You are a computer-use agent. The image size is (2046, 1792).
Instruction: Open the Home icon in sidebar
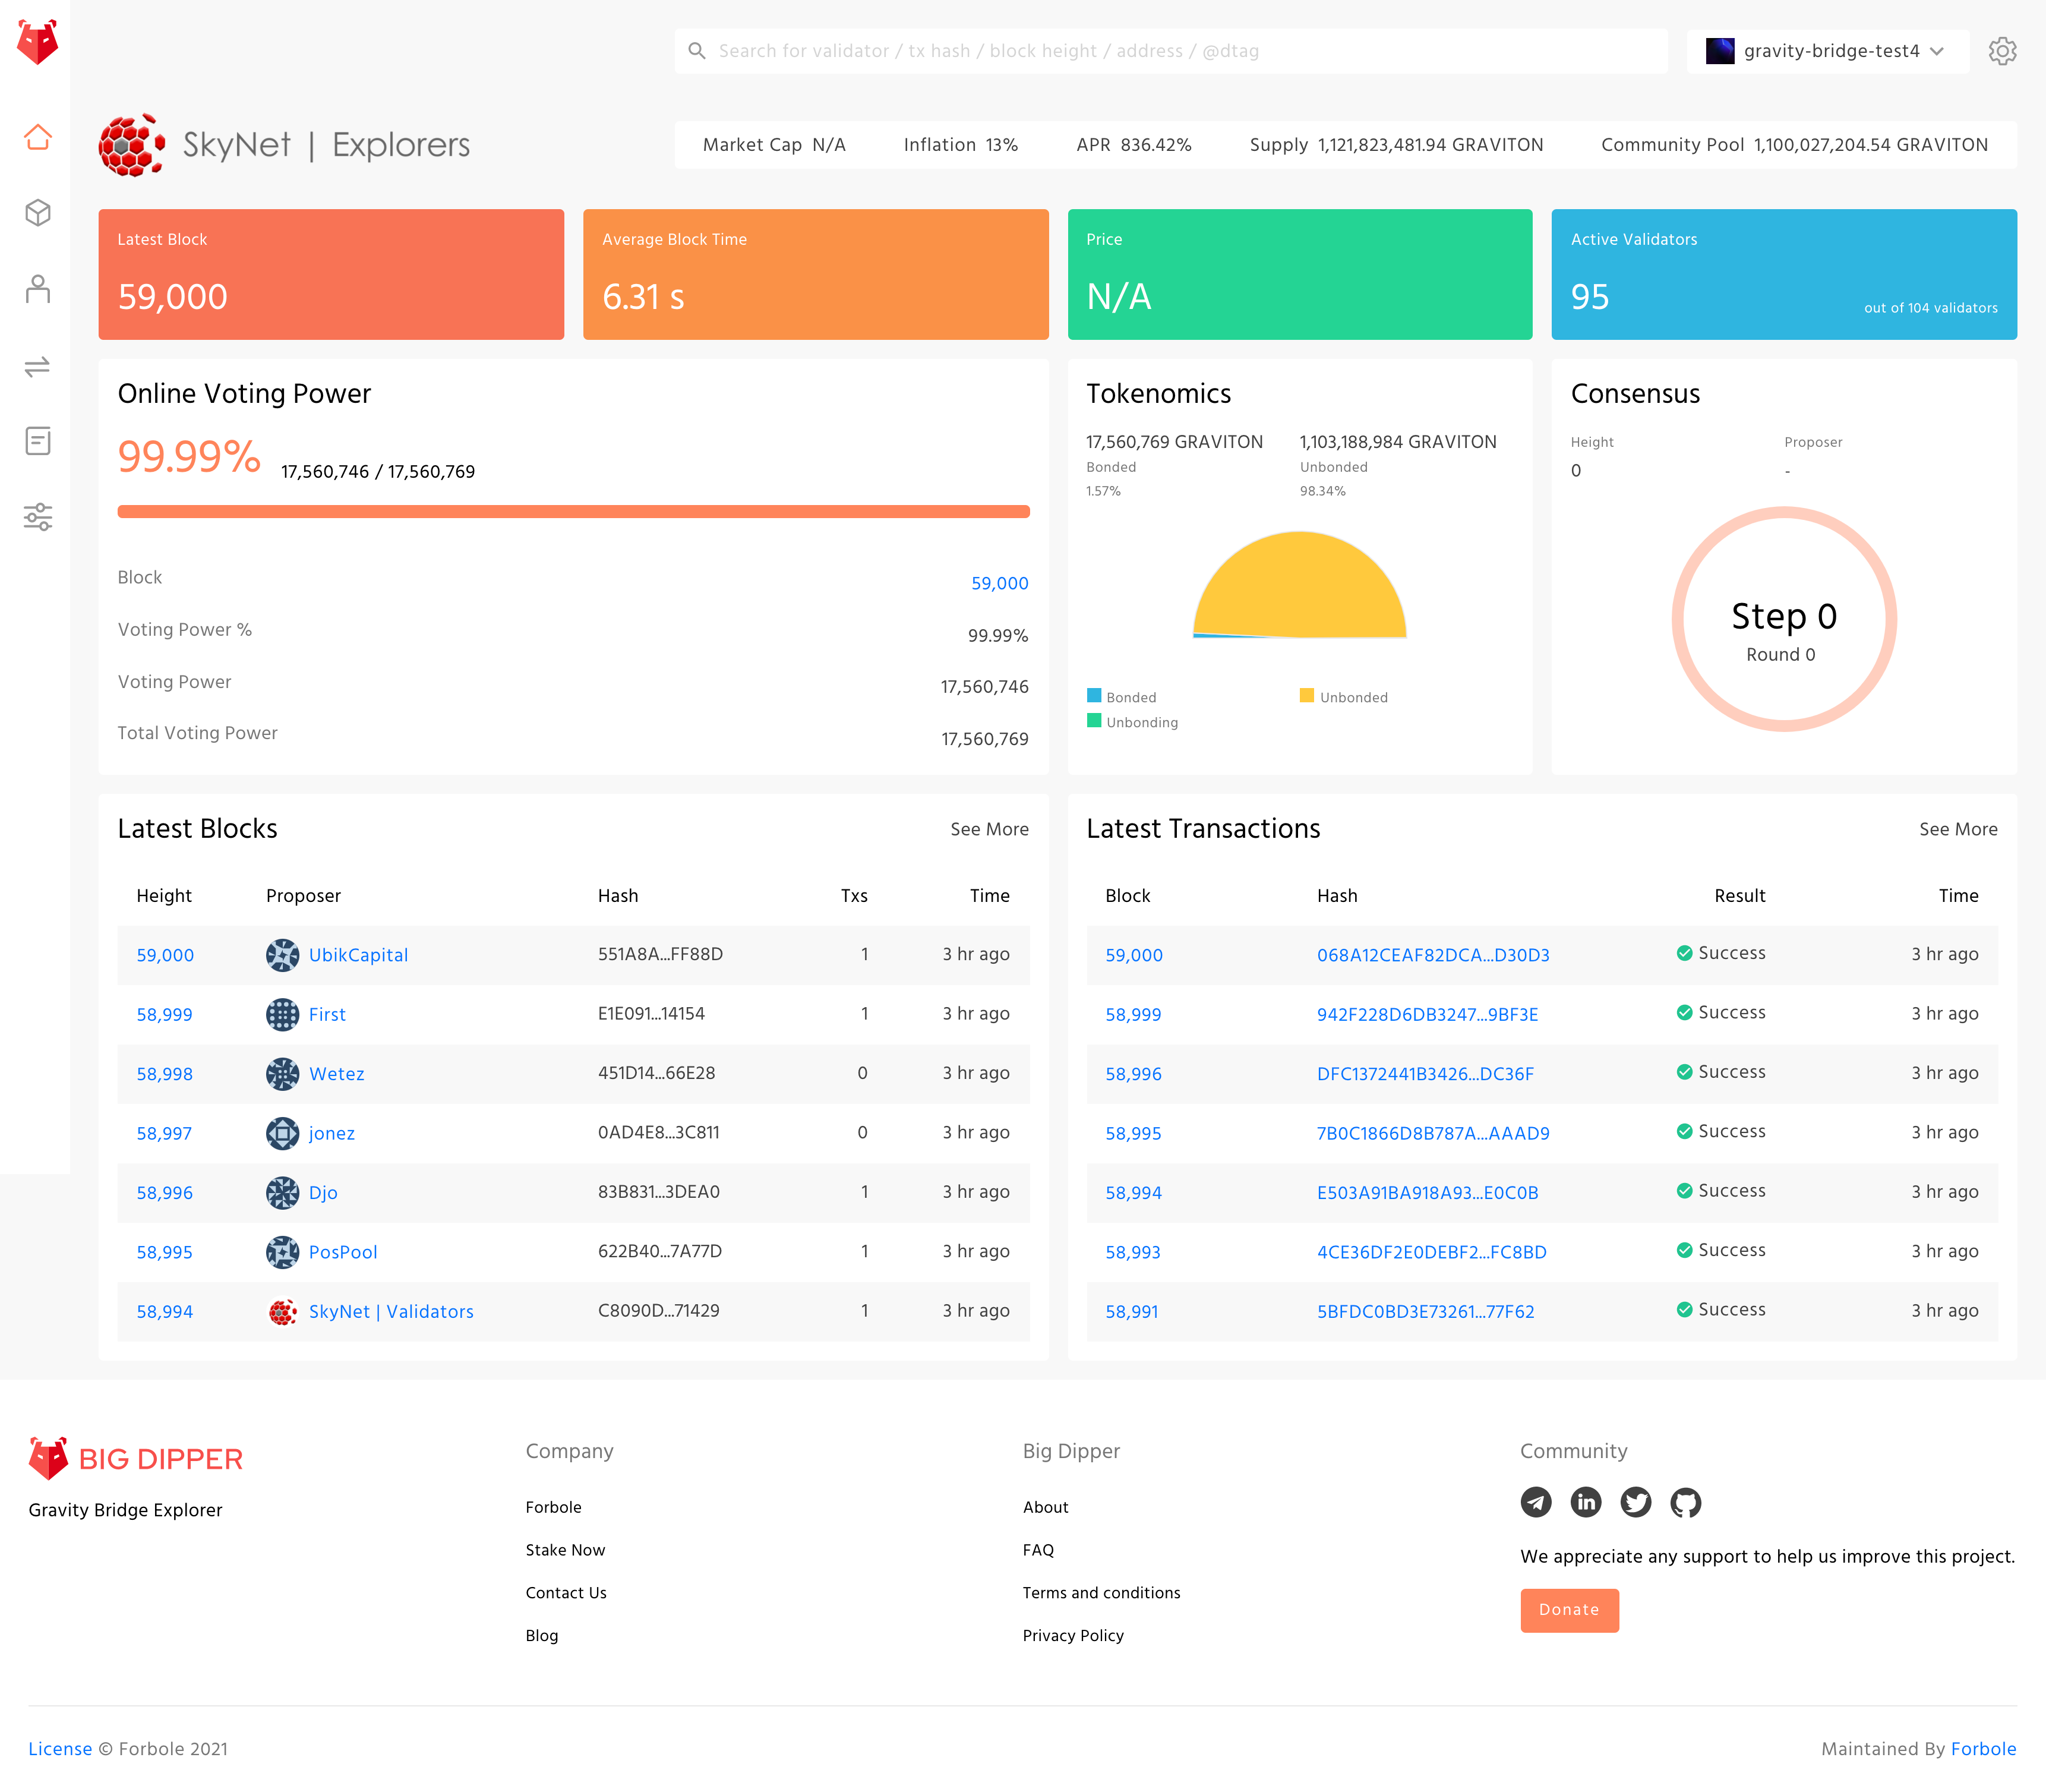[37, 137]
